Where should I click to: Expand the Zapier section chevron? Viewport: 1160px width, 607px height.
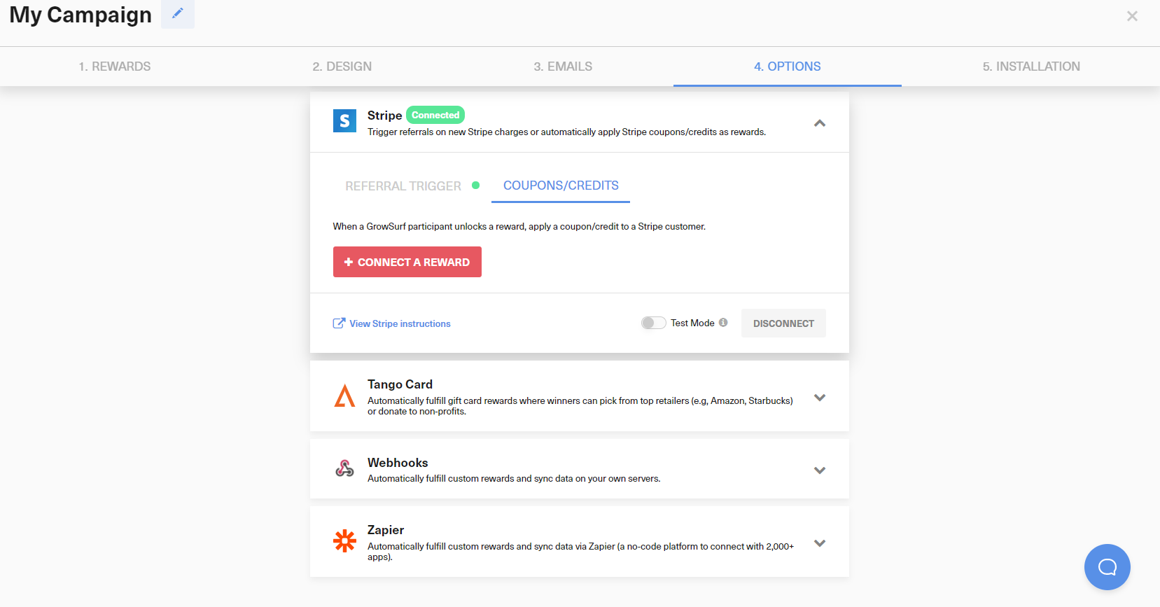click(x=820, y=543)
